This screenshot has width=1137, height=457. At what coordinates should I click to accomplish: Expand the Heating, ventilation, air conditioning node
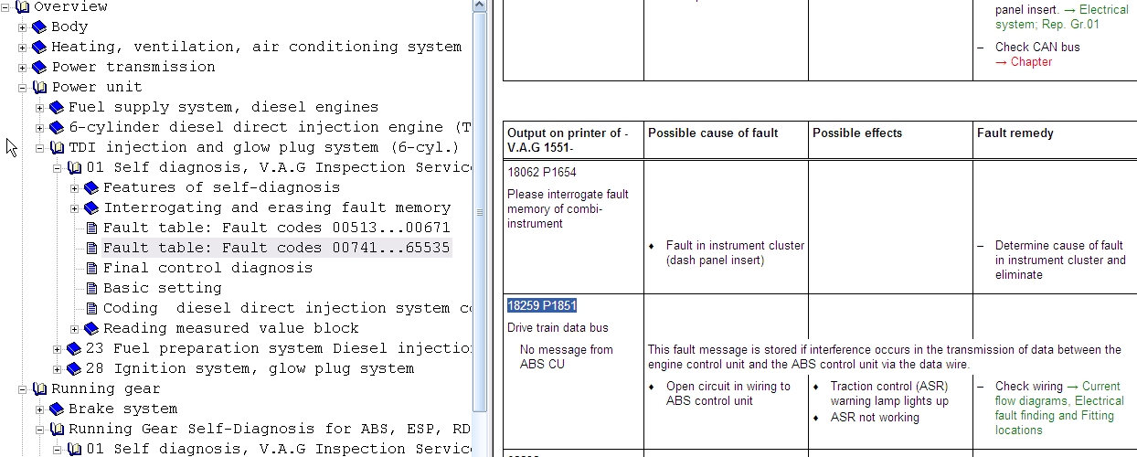tap(23, 48)
